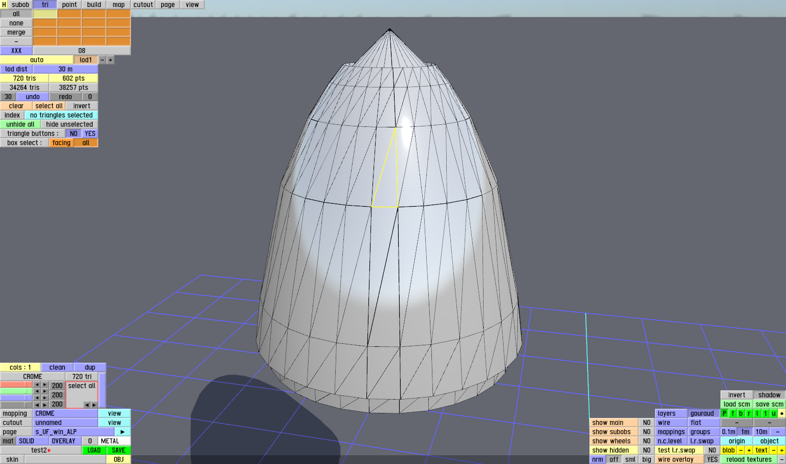This screenshot has height=464, width=786.
Task: Click the yellow auto LOD selector
Action: click(x=37, y=60)
